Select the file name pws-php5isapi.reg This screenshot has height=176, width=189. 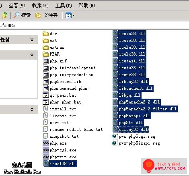click(140, 143)
